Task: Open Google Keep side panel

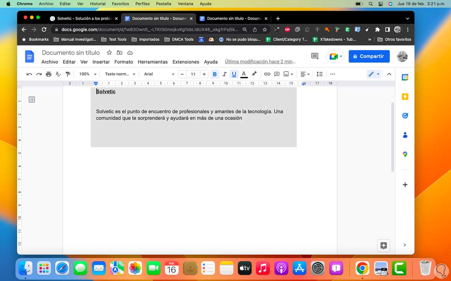Action: point(405,97)
